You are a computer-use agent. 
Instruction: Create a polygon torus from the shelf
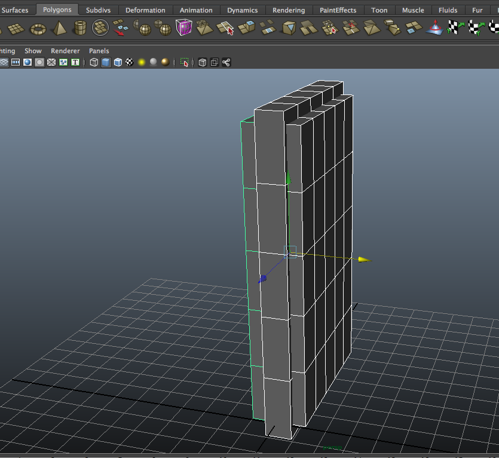(38, 30)
